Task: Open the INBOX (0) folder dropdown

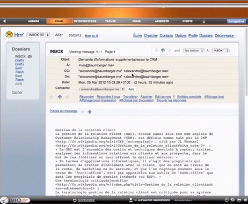Action: [x=38, y=35]
